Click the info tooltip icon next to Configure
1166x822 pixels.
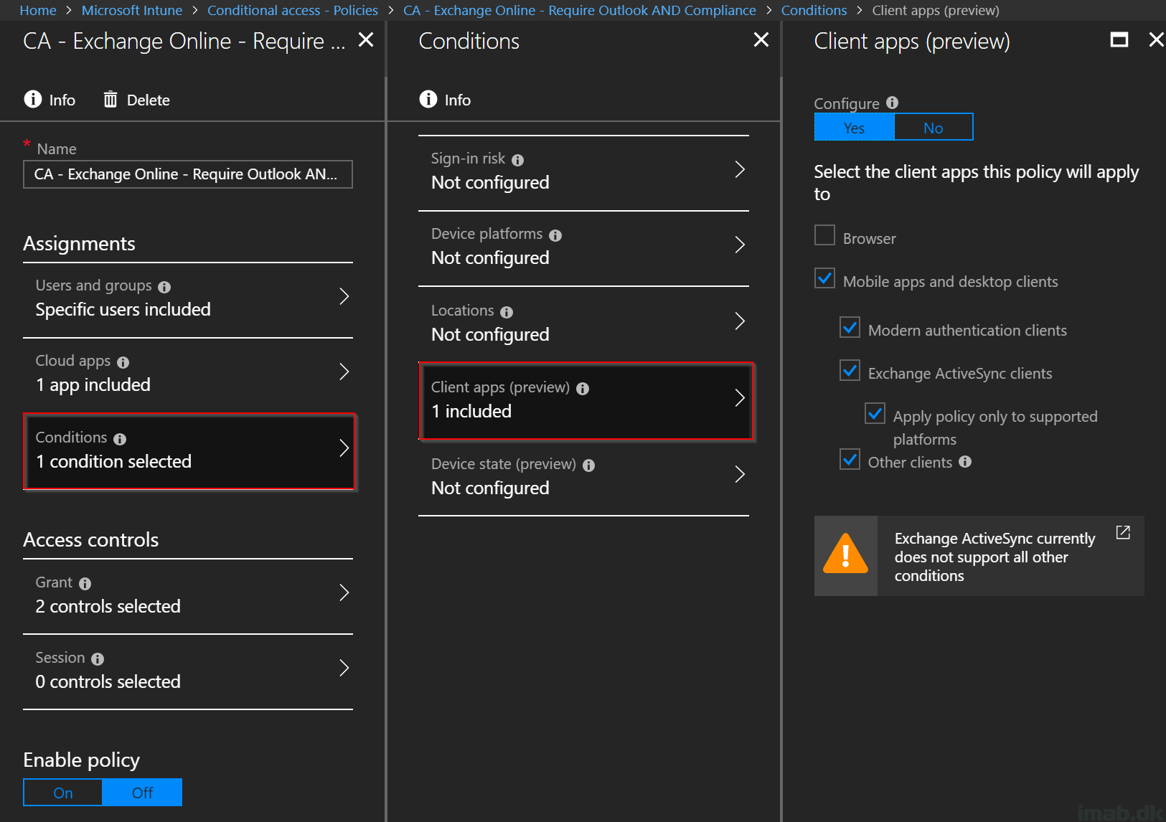[892, 103]
